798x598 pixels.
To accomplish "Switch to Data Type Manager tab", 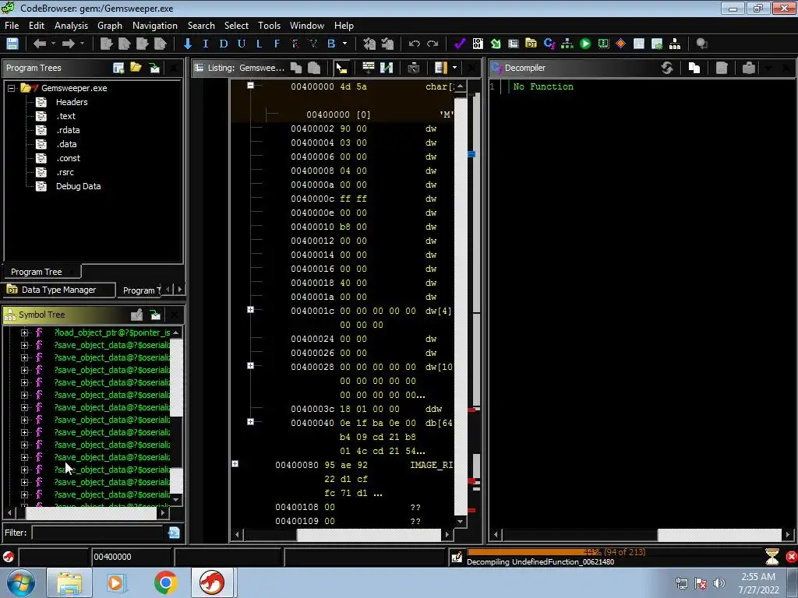I will [x=59, y=290].
